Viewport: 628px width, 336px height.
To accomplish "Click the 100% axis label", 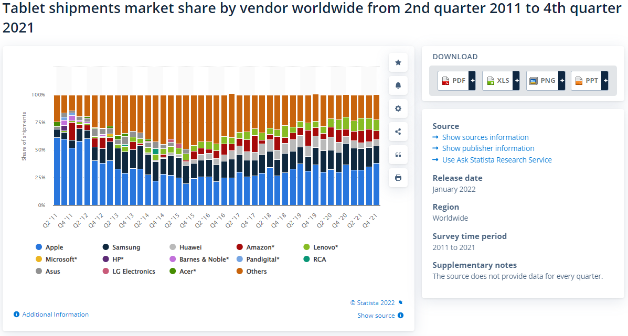I will click(38, 95).
